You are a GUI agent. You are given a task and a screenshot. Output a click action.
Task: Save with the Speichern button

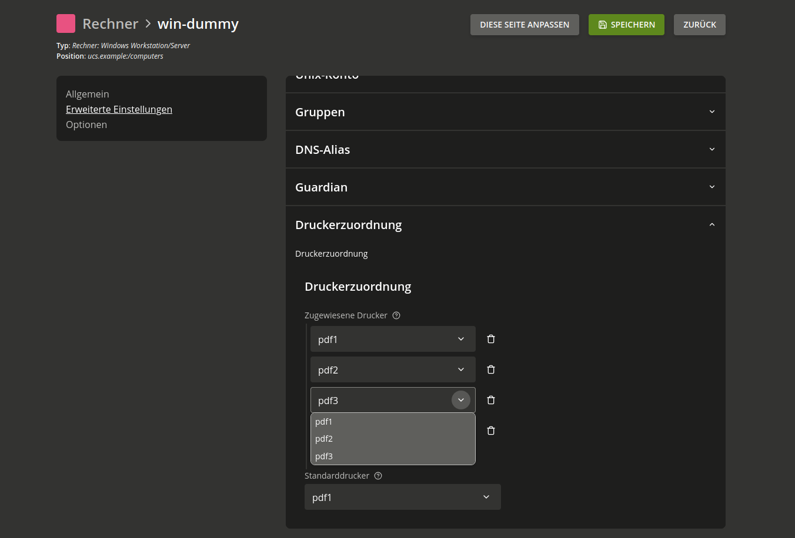point(626,25)
